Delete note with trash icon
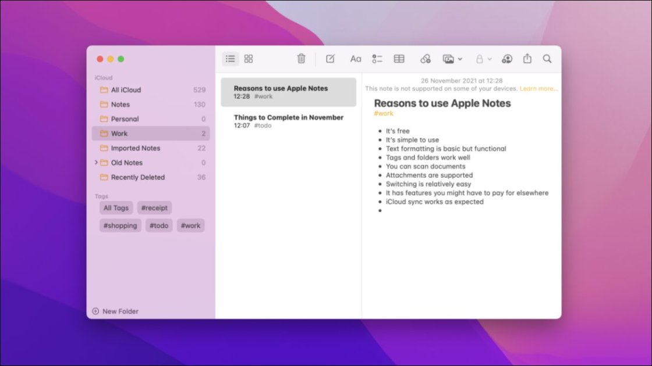The height and width of the screenshot is (366, 652). click(x=301, y=59)
